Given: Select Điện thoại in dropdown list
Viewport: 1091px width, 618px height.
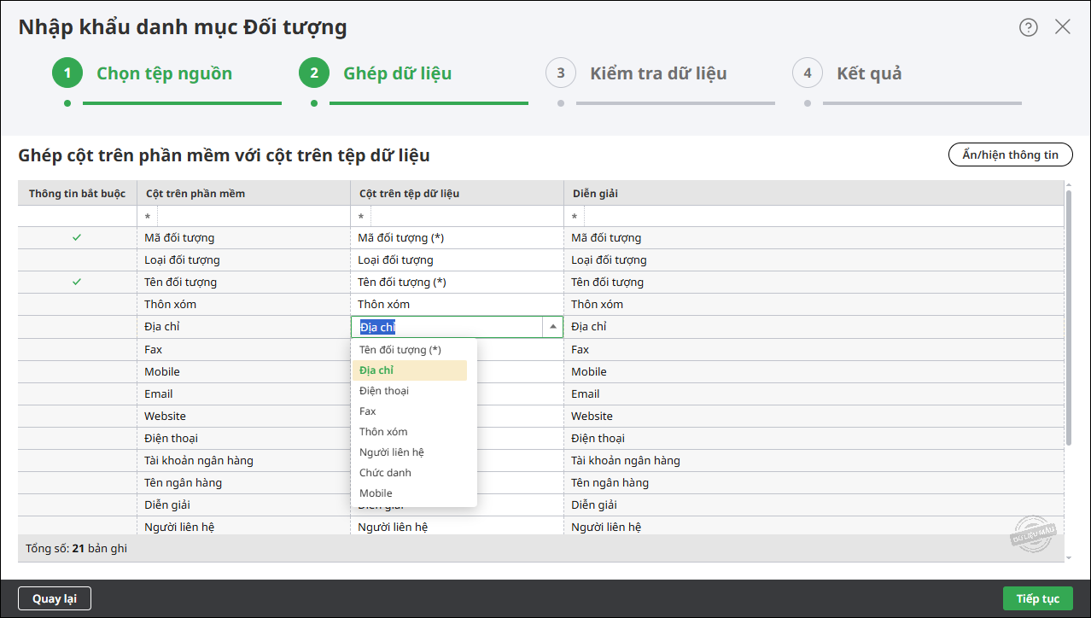Looking at the screenshot, I should pyautogui.click(x=410, y=391).
